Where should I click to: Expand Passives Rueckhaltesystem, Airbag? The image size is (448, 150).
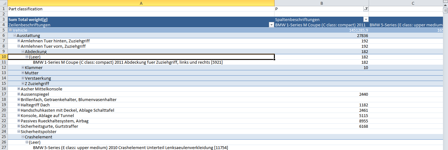coord(19,121)
